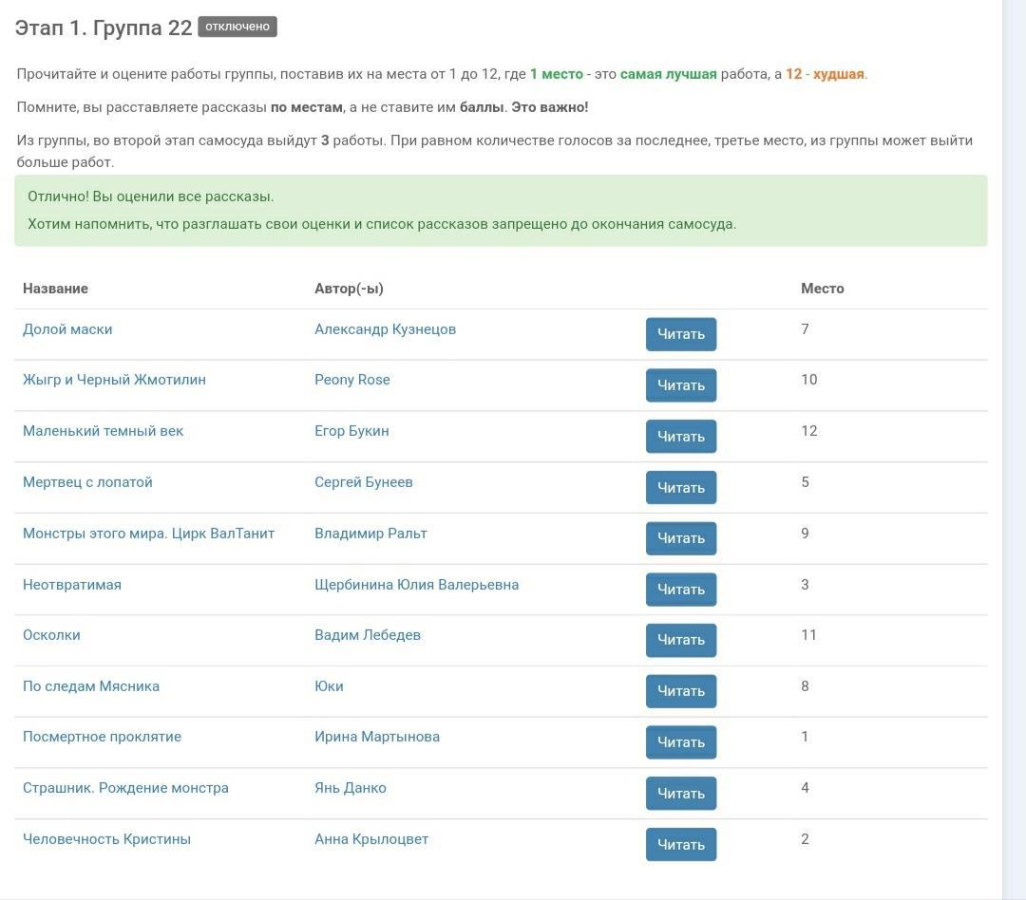
Task: Click Читать beside Страшник. Рождение монстра
Action: [x=680, y=794]
